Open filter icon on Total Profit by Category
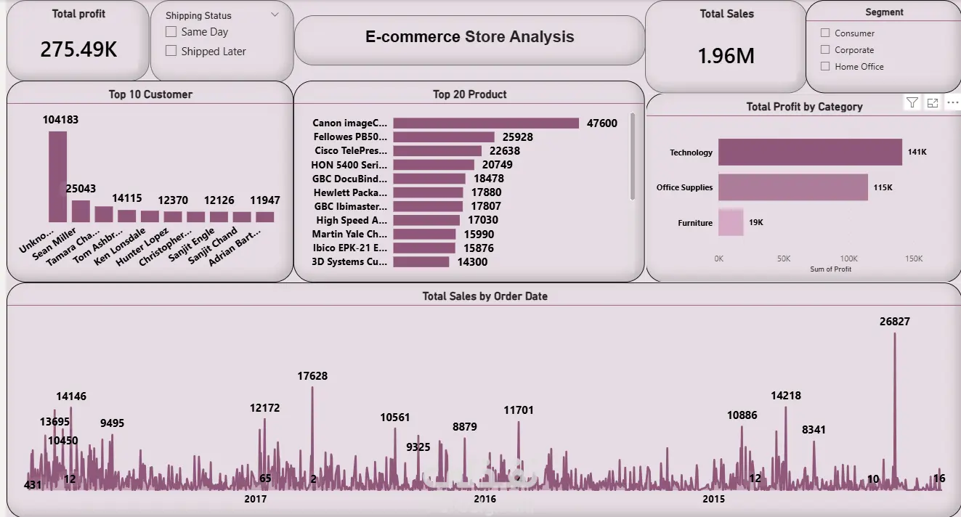The image size is (961, 517). pyautogui.click(x=912, y=103)
